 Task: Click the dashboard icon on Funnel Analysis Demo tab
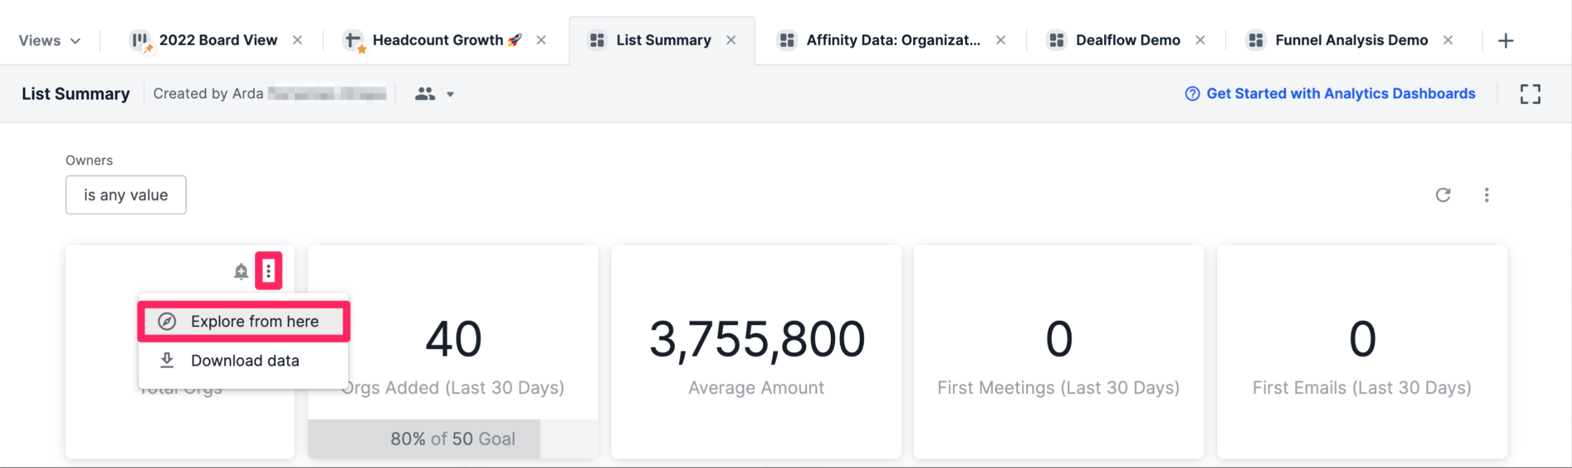point(1256,40)
